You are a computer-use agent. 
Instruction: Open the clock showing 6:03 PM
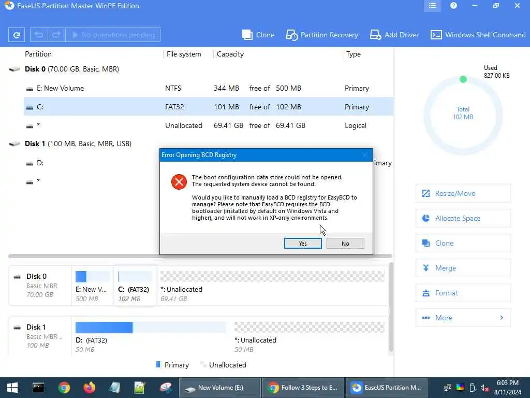point(508,388)
